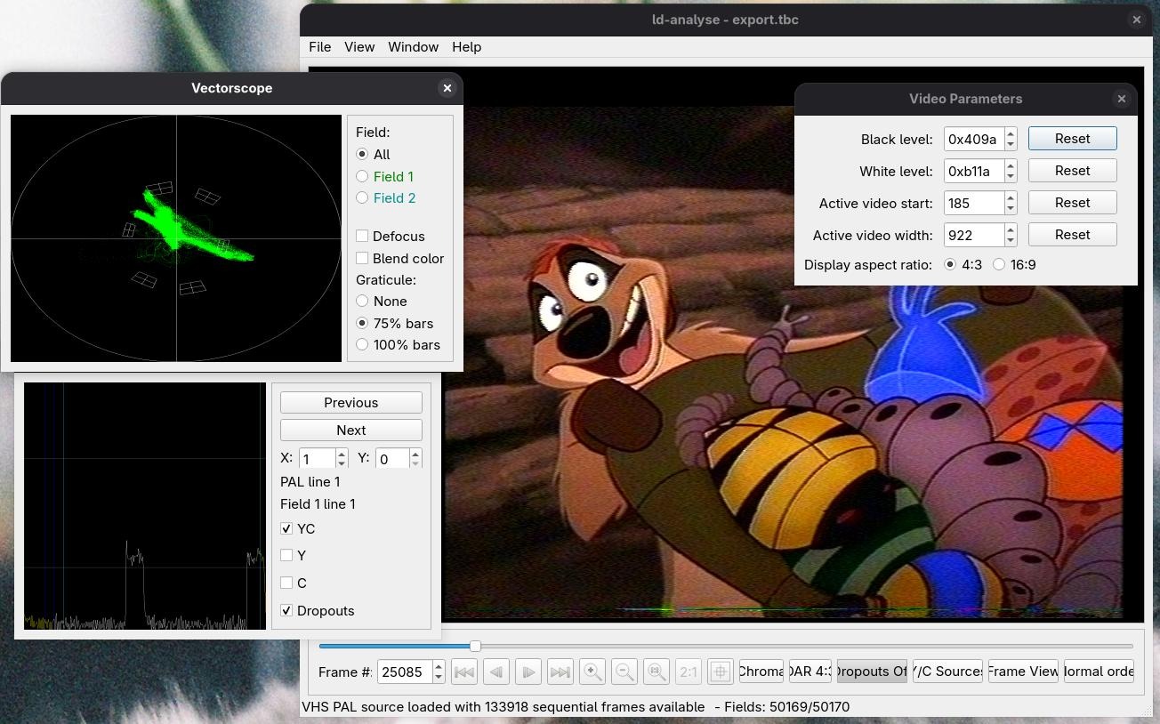Click the original size zoom icon

coord(657,672)
